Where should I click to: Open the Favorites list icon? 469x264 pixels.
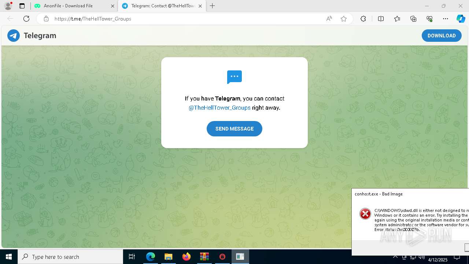397,19
